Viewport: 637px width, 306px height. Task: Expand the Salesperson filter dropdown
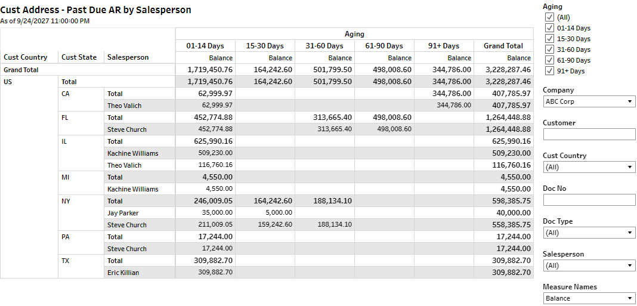[x=589, y=265]
